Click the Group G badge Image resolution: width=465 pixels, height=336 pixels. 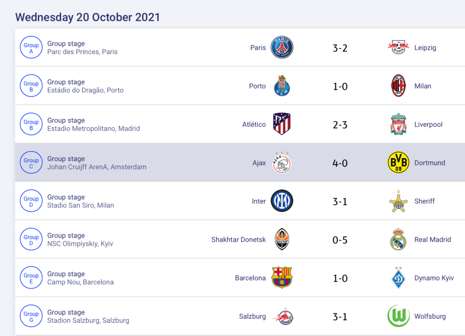click(31, 317)
